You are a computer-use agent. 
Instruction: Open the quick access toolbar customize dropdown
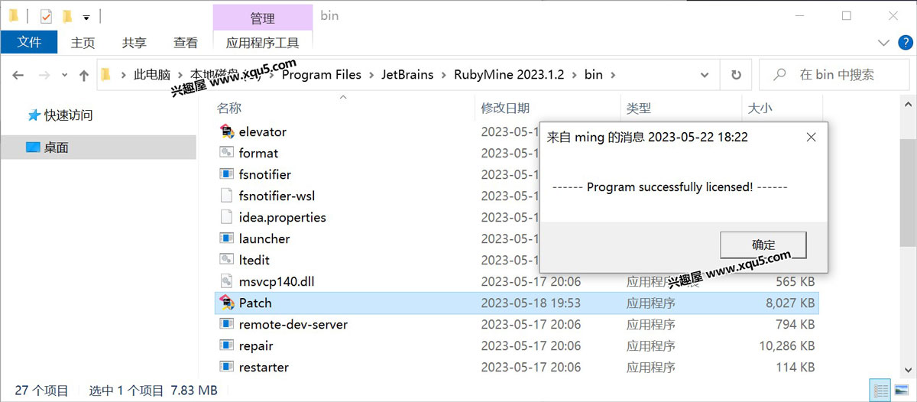tap(86, 17)
